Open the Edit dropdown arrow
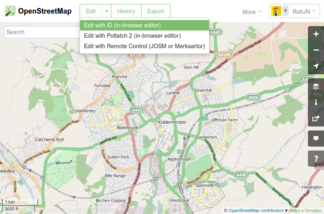Viewport: 324px width, 214px height. click(107, 11)
